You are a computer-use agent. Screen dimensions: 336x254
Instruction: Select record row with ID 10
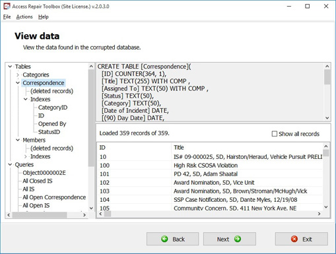click(x=210, y=157)
